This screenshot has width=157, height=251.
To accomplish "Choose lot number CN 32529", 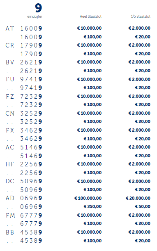I will point(24,114).
